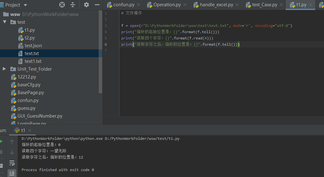Close the test_Case.py tab
This screenshot has width=324, height=177.
pyautogui.click(x=281, y=5)
